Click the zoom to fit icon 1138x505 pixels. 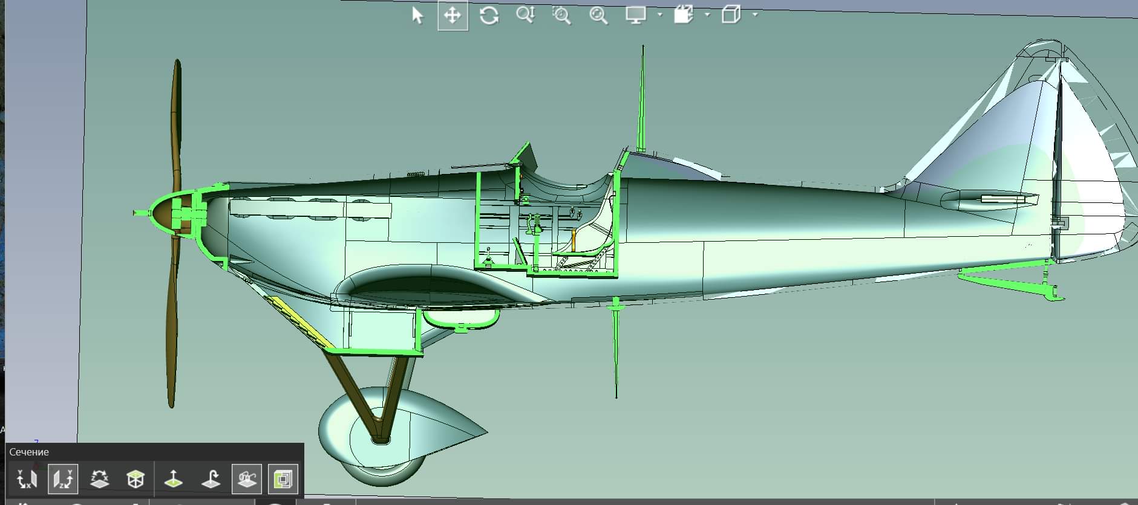pyautogui.click(x=598, y=16)
